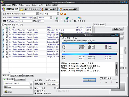129x97 pixels.
Task: Toggle ID3 V2 사용 checkbox
Action: click(35, 91)
